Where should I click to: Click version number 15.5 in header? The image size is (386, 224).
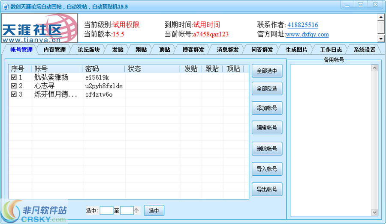118,34
